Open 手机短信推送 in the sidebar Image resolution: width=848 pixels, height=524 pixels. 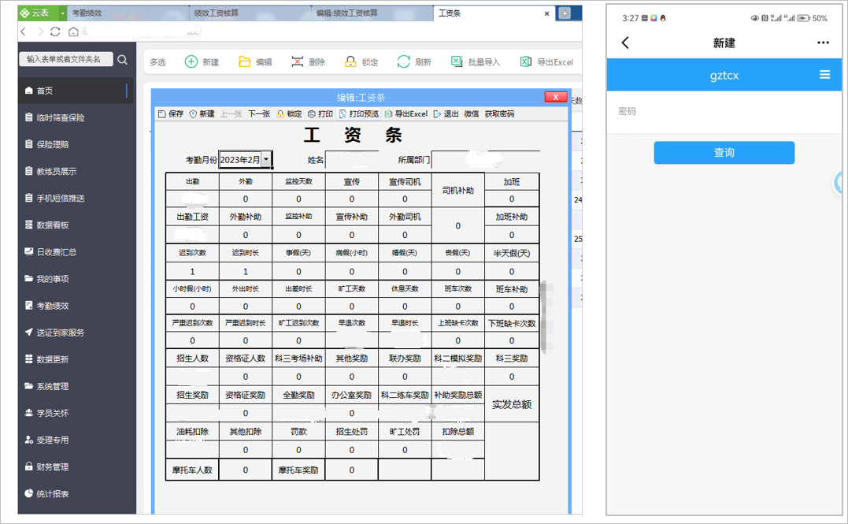coord(76,198)
